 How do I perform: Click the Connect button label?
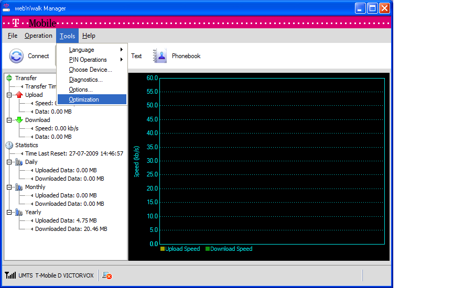coord(38,56)
